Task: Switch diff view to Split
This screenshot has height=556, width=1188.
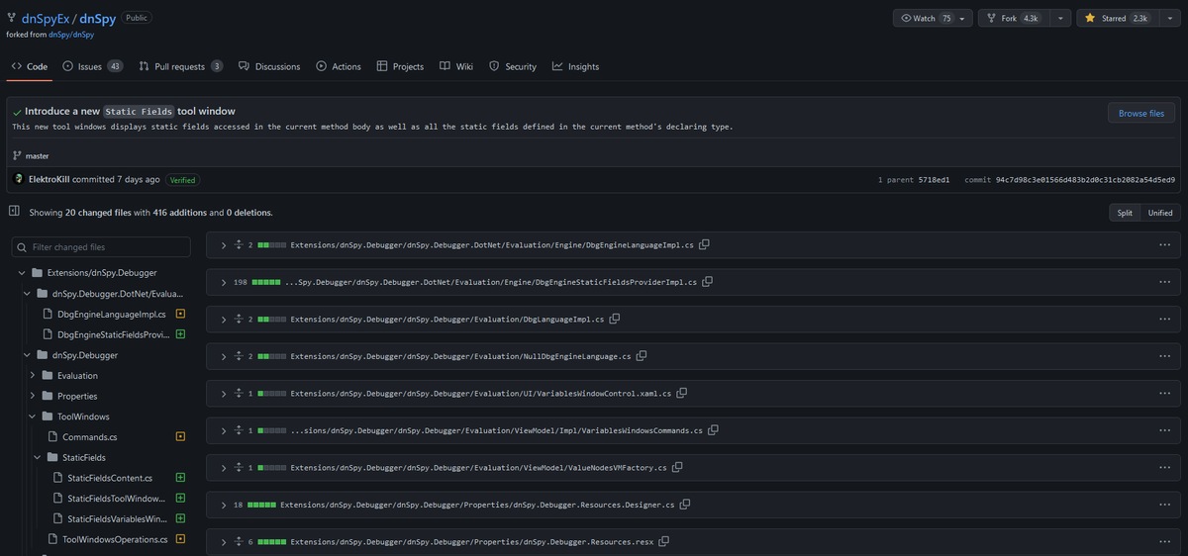Action: [x=1125, y=213]
